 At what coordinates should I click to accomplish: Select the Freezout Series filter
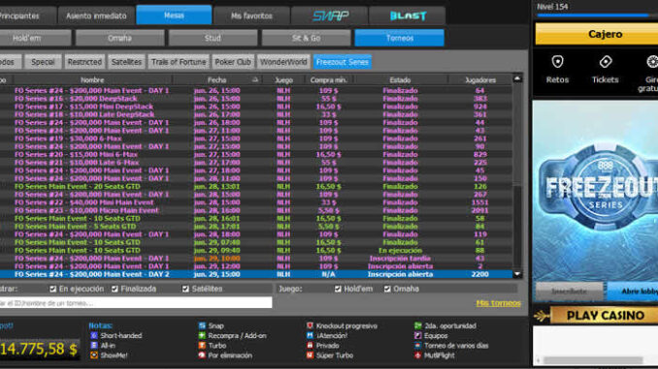pos(342,62)
